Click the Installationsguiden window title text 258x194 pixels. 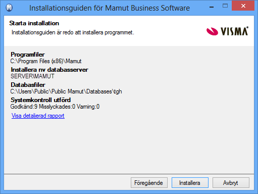[x=110, y=8]
